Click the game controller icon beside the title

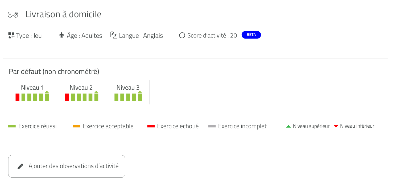(x=13, y=15)
